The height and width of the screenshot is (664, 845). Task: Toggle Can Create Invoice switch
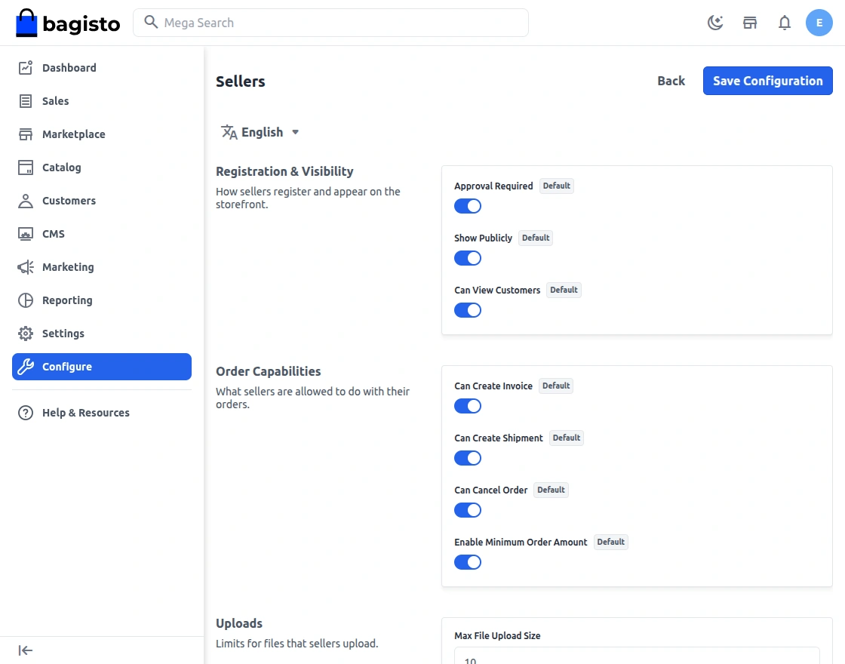467,406
